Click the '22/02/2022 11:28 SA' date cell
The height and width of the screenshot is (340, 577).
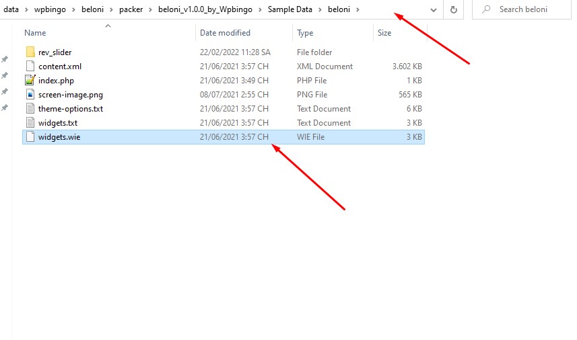[x=235, y=52]
